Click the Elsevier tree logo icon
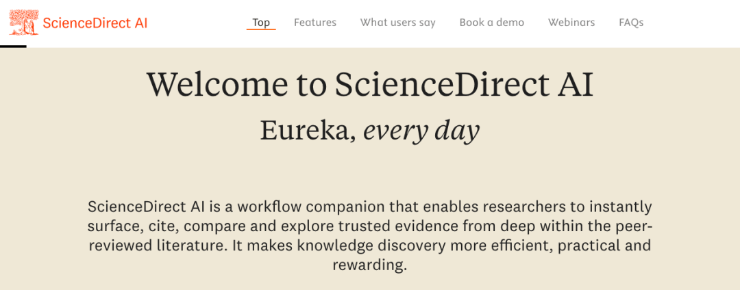740x290 pixels. pos(24,23)
